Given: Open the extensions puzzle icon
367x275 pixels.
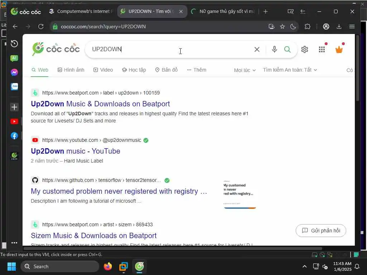Looking at the screenshot, I should pos(307,26).
